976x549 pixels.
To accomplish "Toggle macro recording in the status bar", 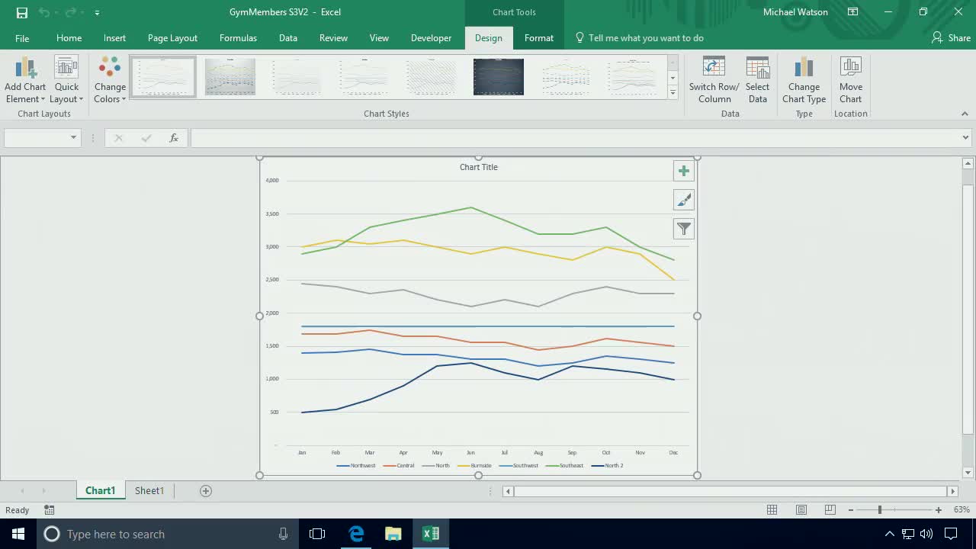I will point(49,509).
